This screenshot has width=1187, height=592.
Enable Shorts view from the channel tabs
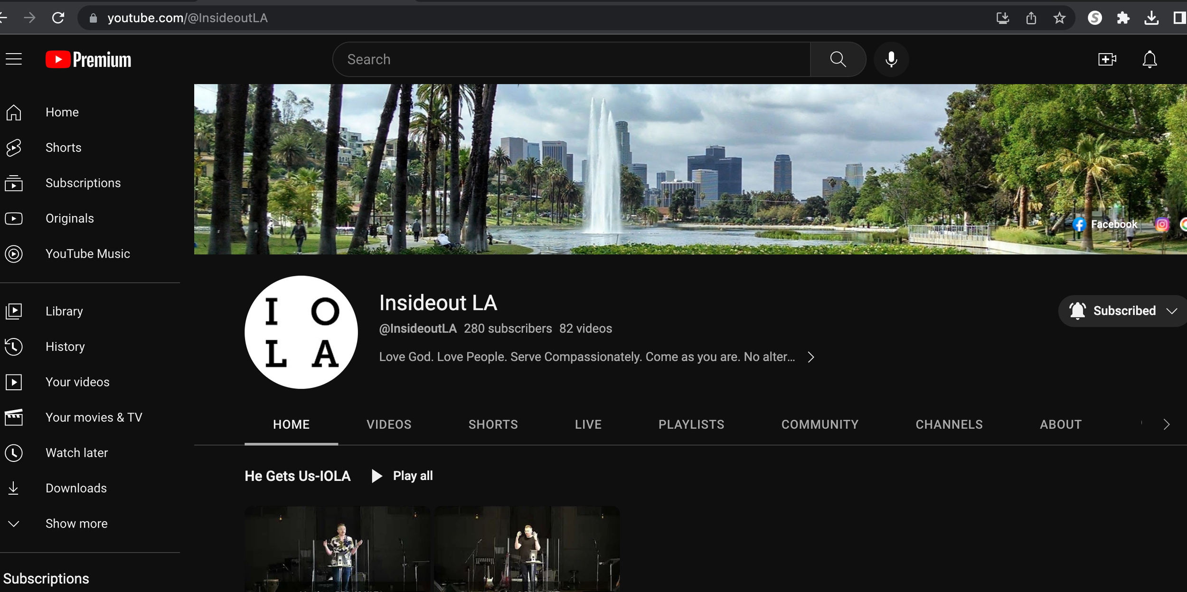coord(493,424)
